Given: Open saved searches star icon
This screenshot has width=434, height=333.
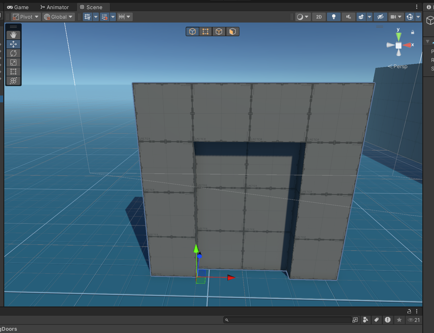Looking at the screenshot, I should click(x=399, y=320).
